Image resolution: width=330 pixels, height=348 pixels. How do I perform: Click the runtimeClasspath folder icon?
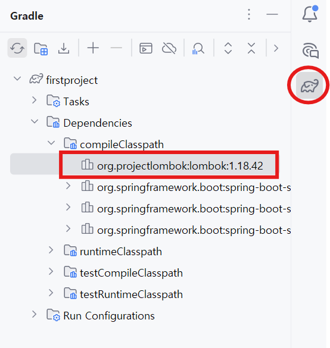[x=70, y=251]
